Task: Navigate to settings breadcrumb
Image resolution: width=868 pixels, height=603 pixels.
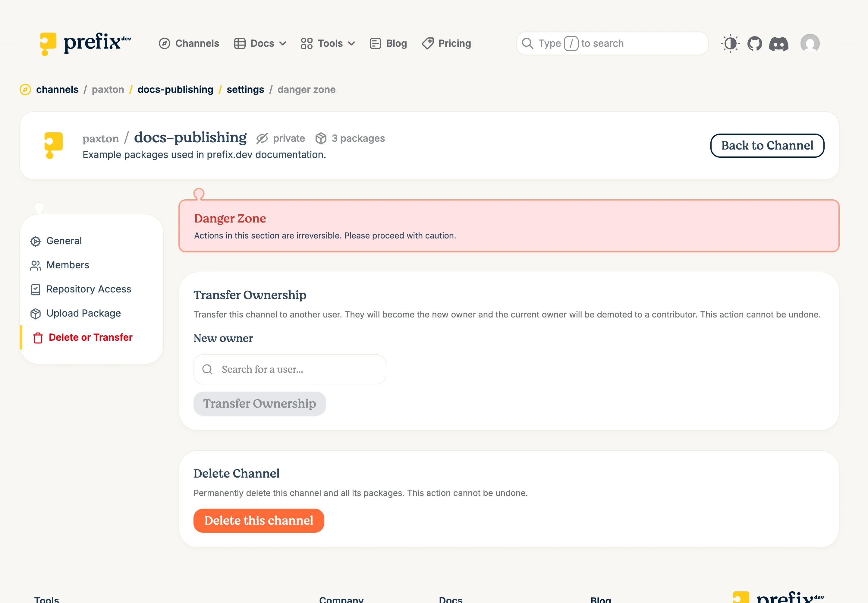Action: [246, 90]
